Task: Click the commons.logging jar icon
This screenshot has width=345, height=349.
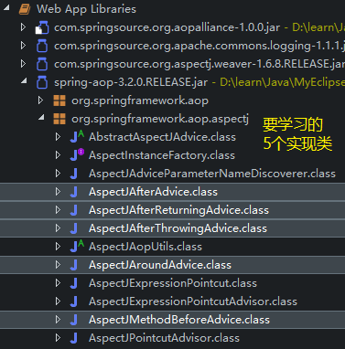Action: [x=42, y=46]
